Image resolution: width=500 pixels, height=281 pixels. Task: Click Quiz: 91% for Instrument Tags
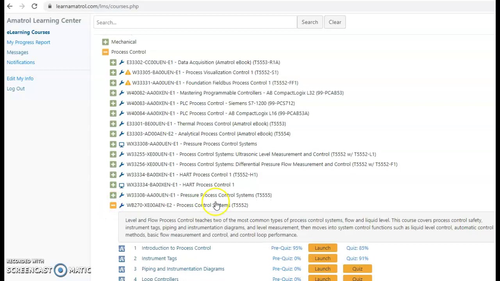[x=357, y=258]
